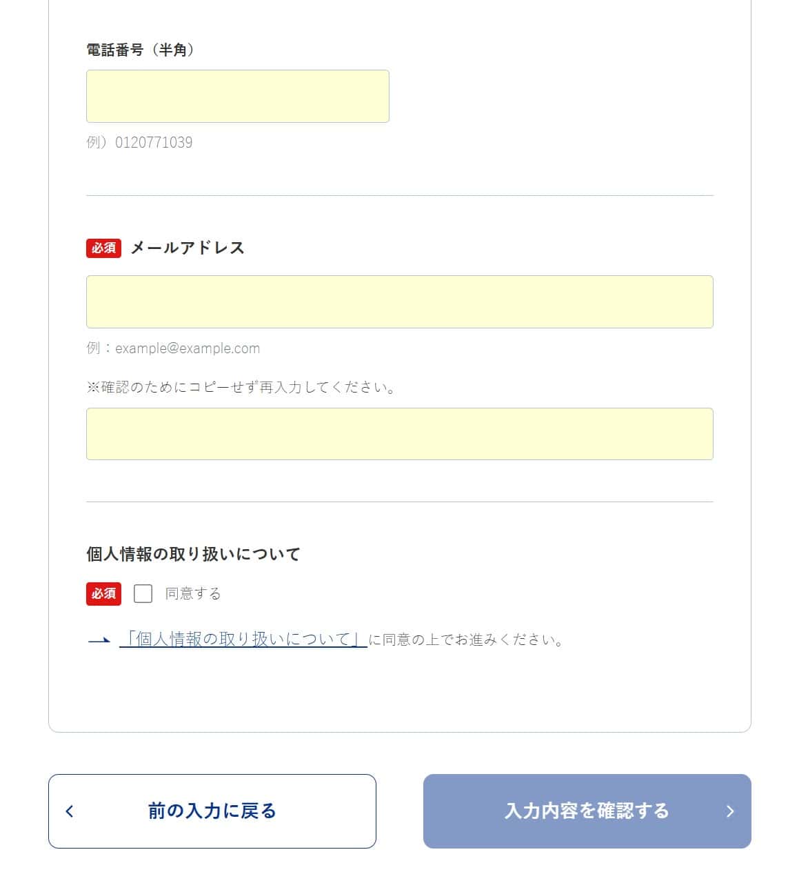Screen dimensions: 788x872
Task: Click the left chevron on the back button
Action: [70, 811]
